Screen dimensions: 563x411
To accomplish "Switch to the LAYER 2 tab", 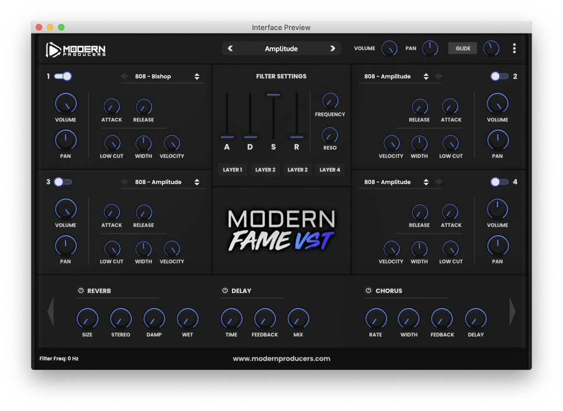I will click(x=265, y=169).
